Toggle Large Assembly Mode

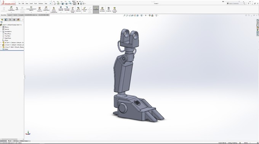coord(115,10)
